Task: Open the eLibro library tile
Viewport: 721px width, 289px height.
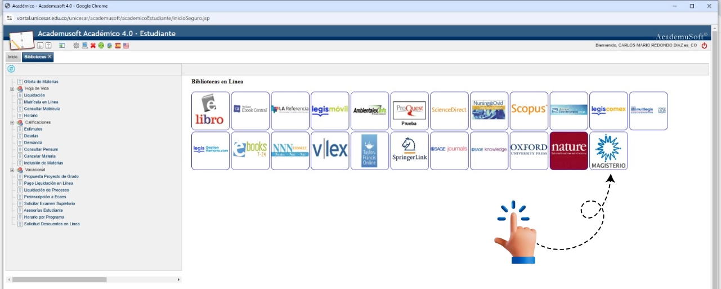Action: tap(211, 111)
